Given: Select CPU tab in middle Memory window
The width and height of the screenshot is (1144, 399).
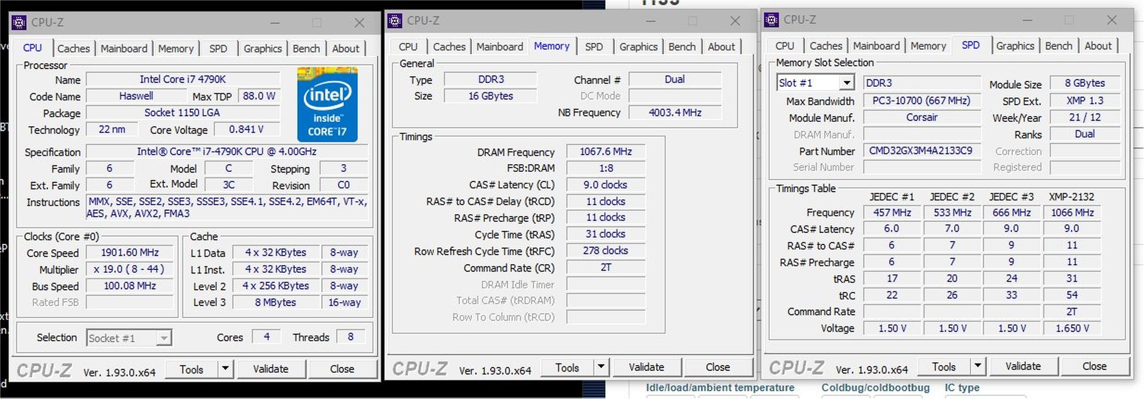Looking at the screenshot, I should coord(408,47).
